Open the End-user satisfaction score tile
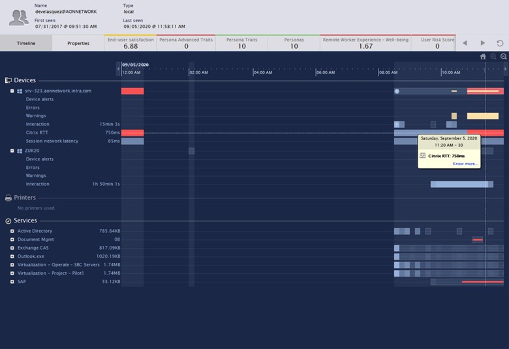 (x=131, y=43)
